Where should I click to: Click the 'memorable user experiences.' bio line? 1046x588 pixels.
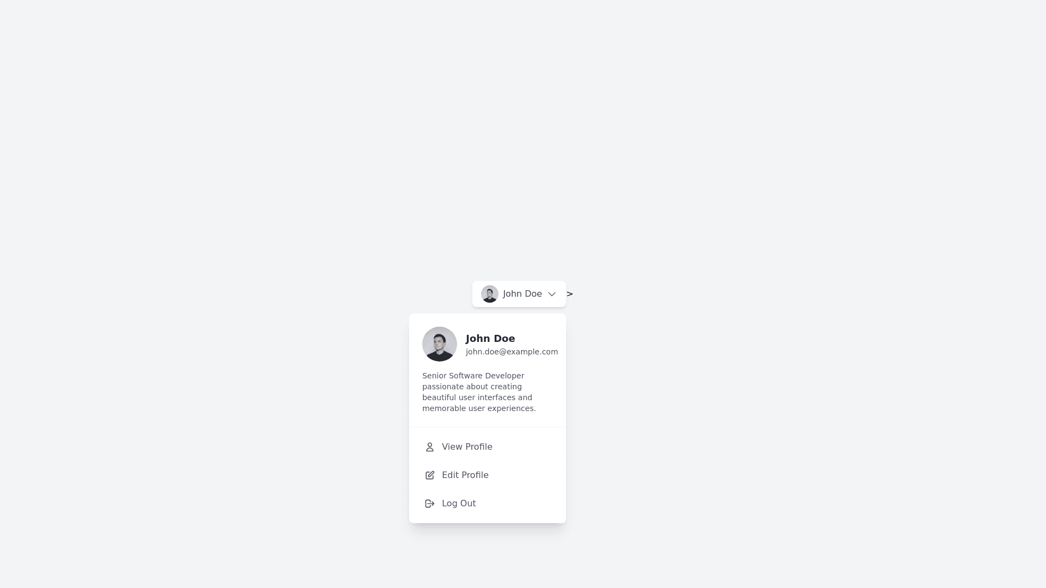(x=479, y=408)
